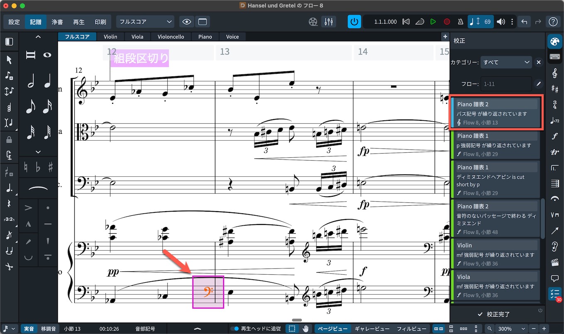Enable the marquee selection tool
564x334 pixels.
pos(292,329)
